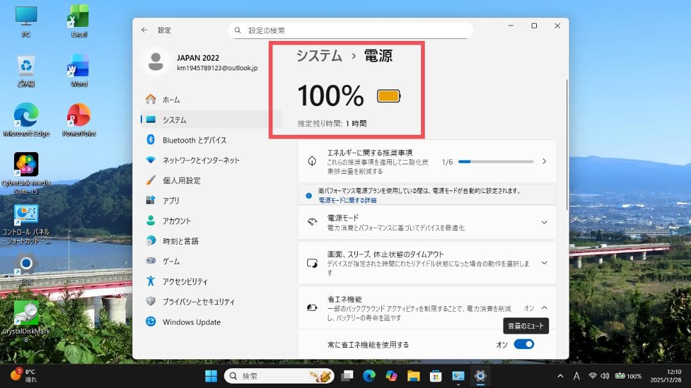691x388 pixels.
Task: Click the battery icon in the system tray
Action: point(621,376)
